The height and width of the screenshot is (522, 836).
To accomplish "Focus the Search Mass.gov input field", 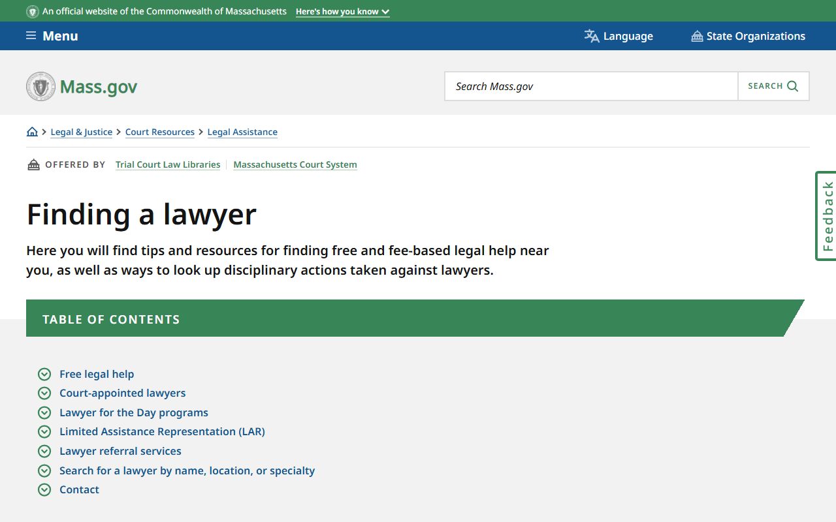I will (591, 86).
